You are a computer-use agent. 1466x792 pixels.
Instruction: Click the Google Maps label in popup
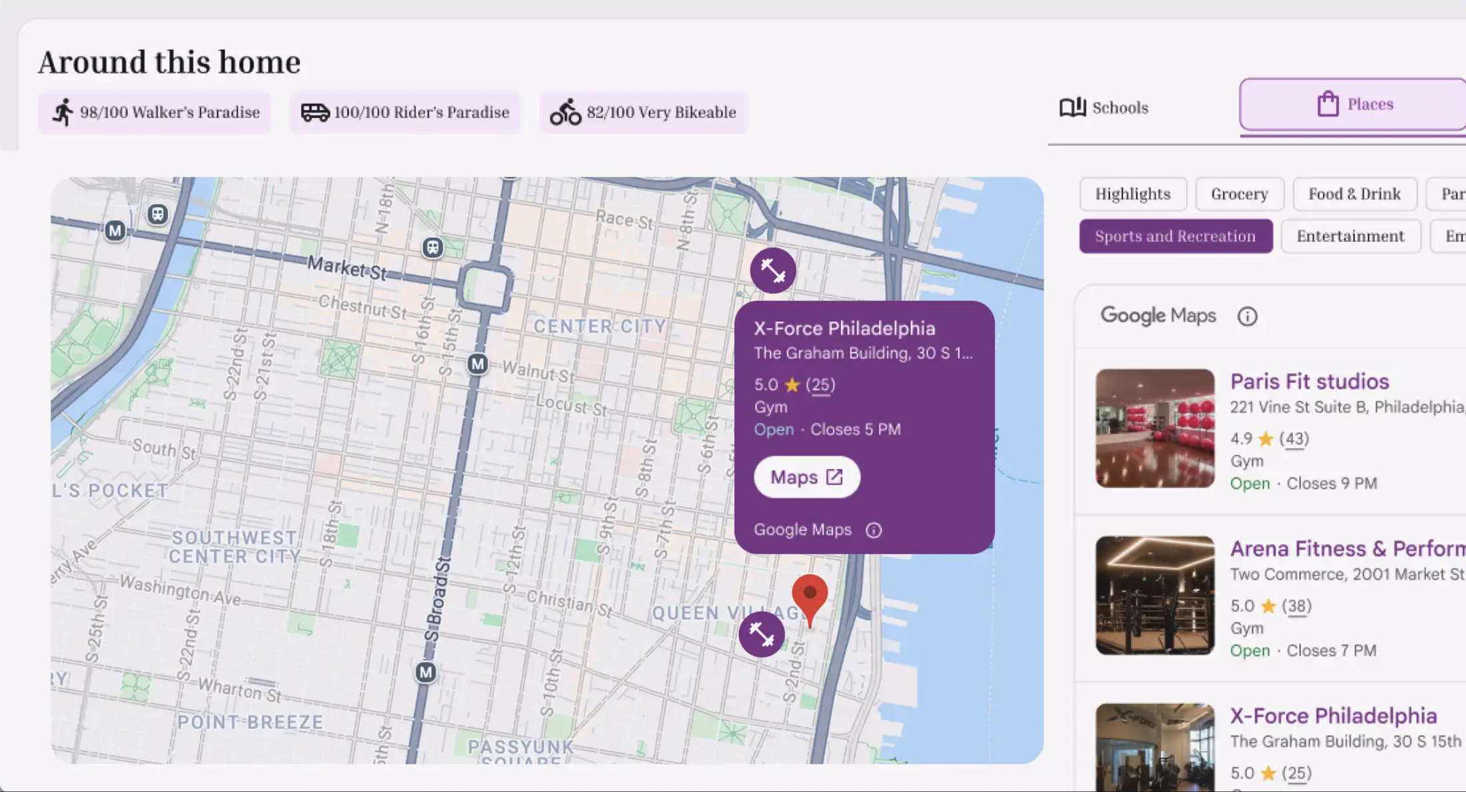(x=803, y=530)
